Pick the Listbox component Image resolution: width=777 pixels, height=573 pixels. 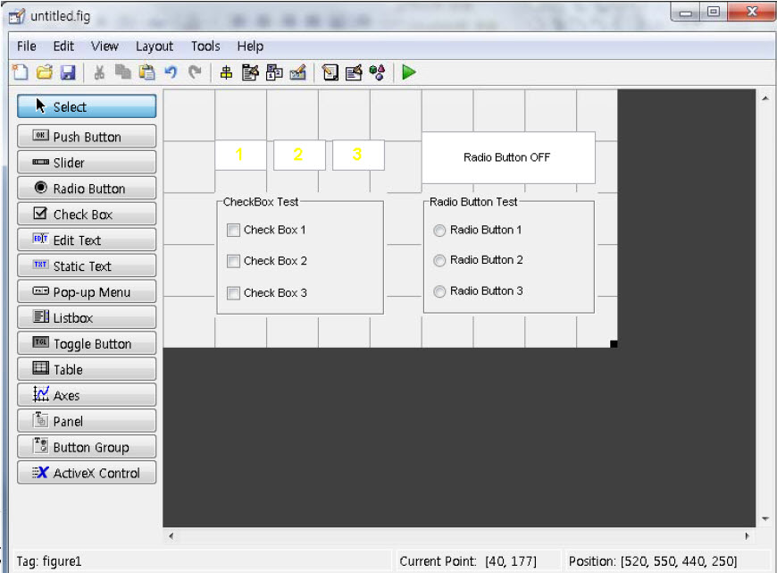tap(87, 317)
